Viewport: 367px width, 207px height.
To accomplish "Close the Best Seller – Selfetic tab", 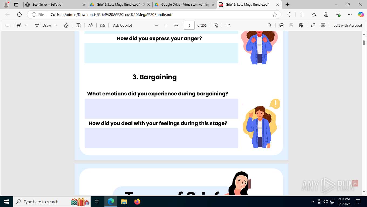I will pyautogui.click(x=84, y=5).
